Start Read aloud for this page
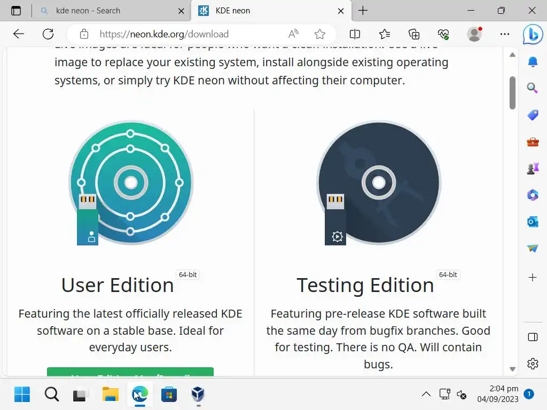547x410 pixels. click(x=293, y=34)
